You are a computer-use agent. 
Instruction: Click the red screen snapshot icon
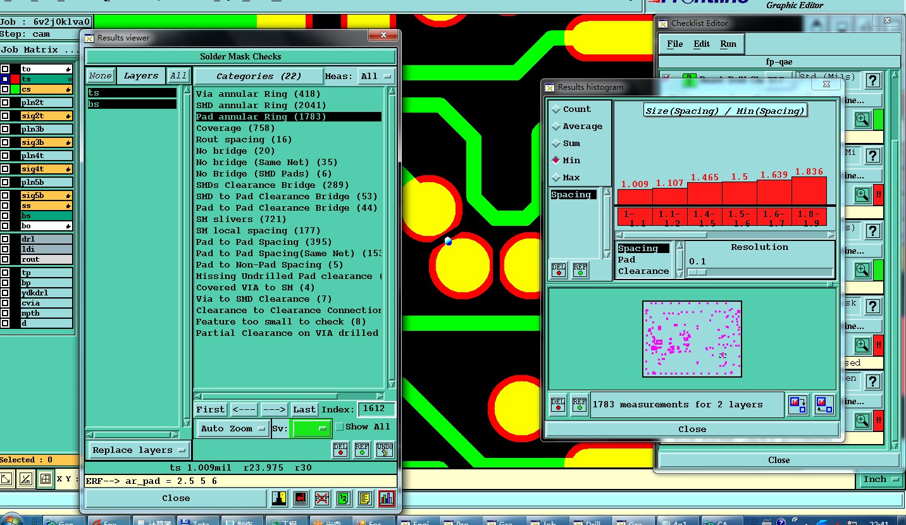click(301, 498)
